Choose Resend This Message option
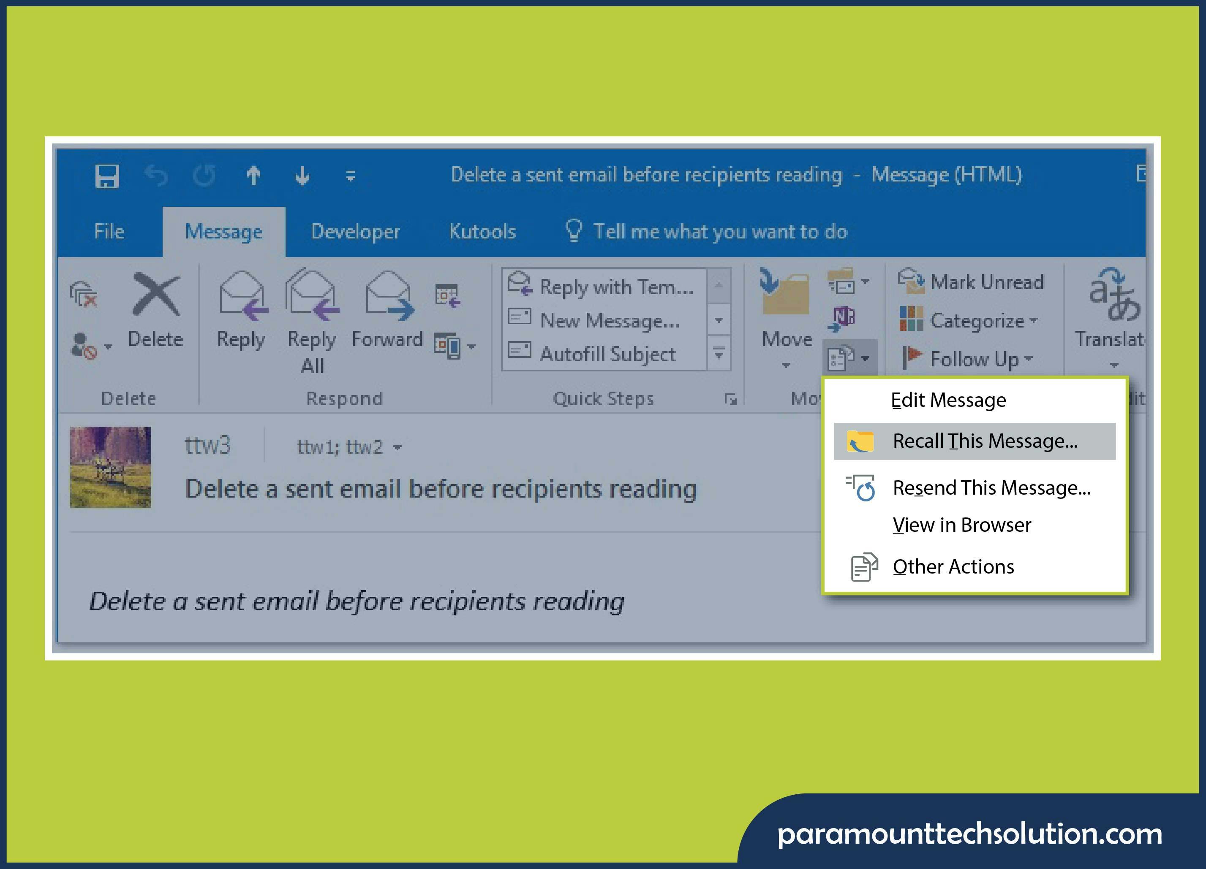Screen dimensions: 1206x869 [991, 487]
